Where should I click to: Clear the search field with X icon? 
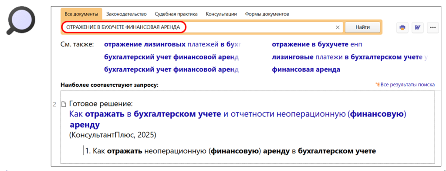point(338,27)
